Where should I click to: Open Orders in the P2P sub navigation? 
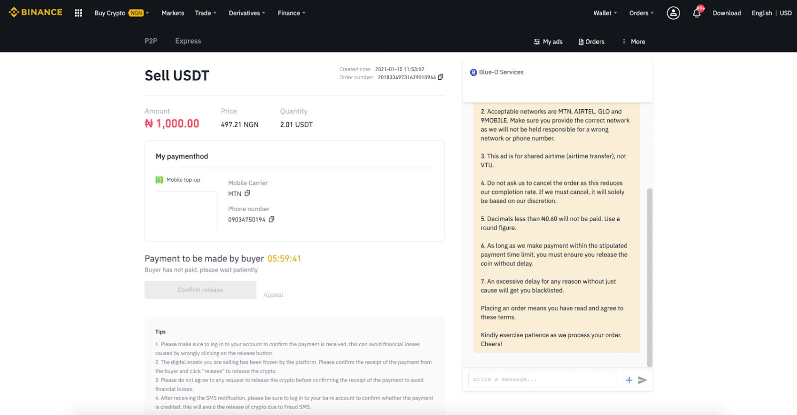[591, 42]
